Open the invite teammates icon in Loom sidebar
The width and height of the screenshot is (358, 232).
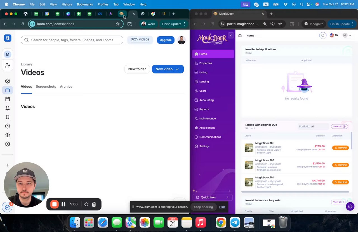click(8, 65)
